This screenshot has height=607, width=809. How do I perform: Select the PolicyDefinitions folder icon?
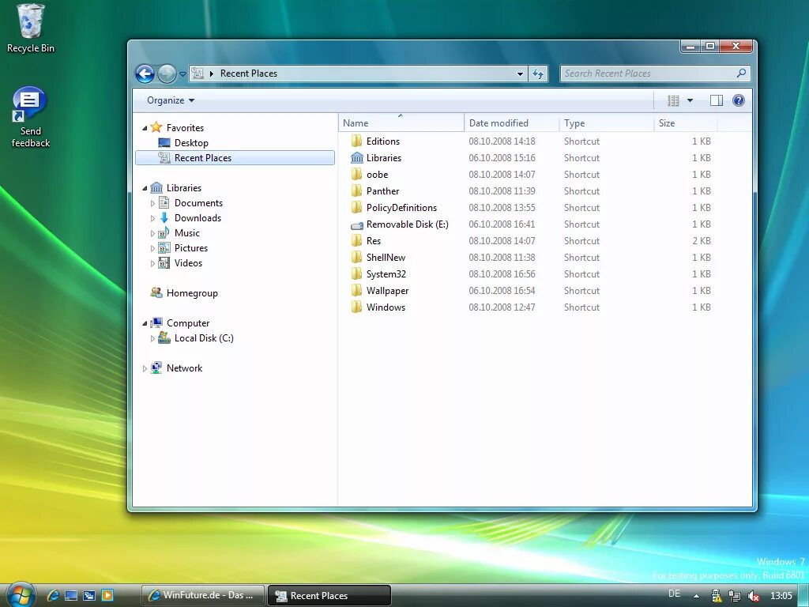pos(356,208)
